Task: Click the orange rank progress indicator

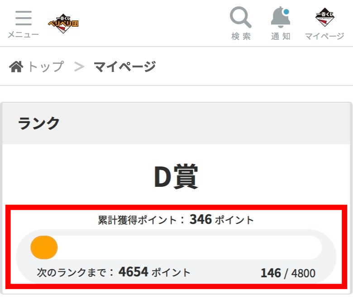Action: (44, 247)
